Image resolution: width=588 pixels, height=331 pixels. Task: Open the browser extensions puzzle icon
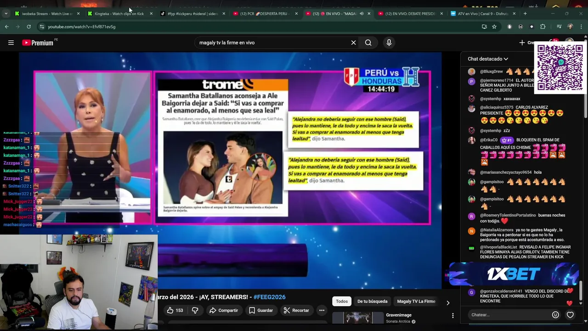[543, 27]
